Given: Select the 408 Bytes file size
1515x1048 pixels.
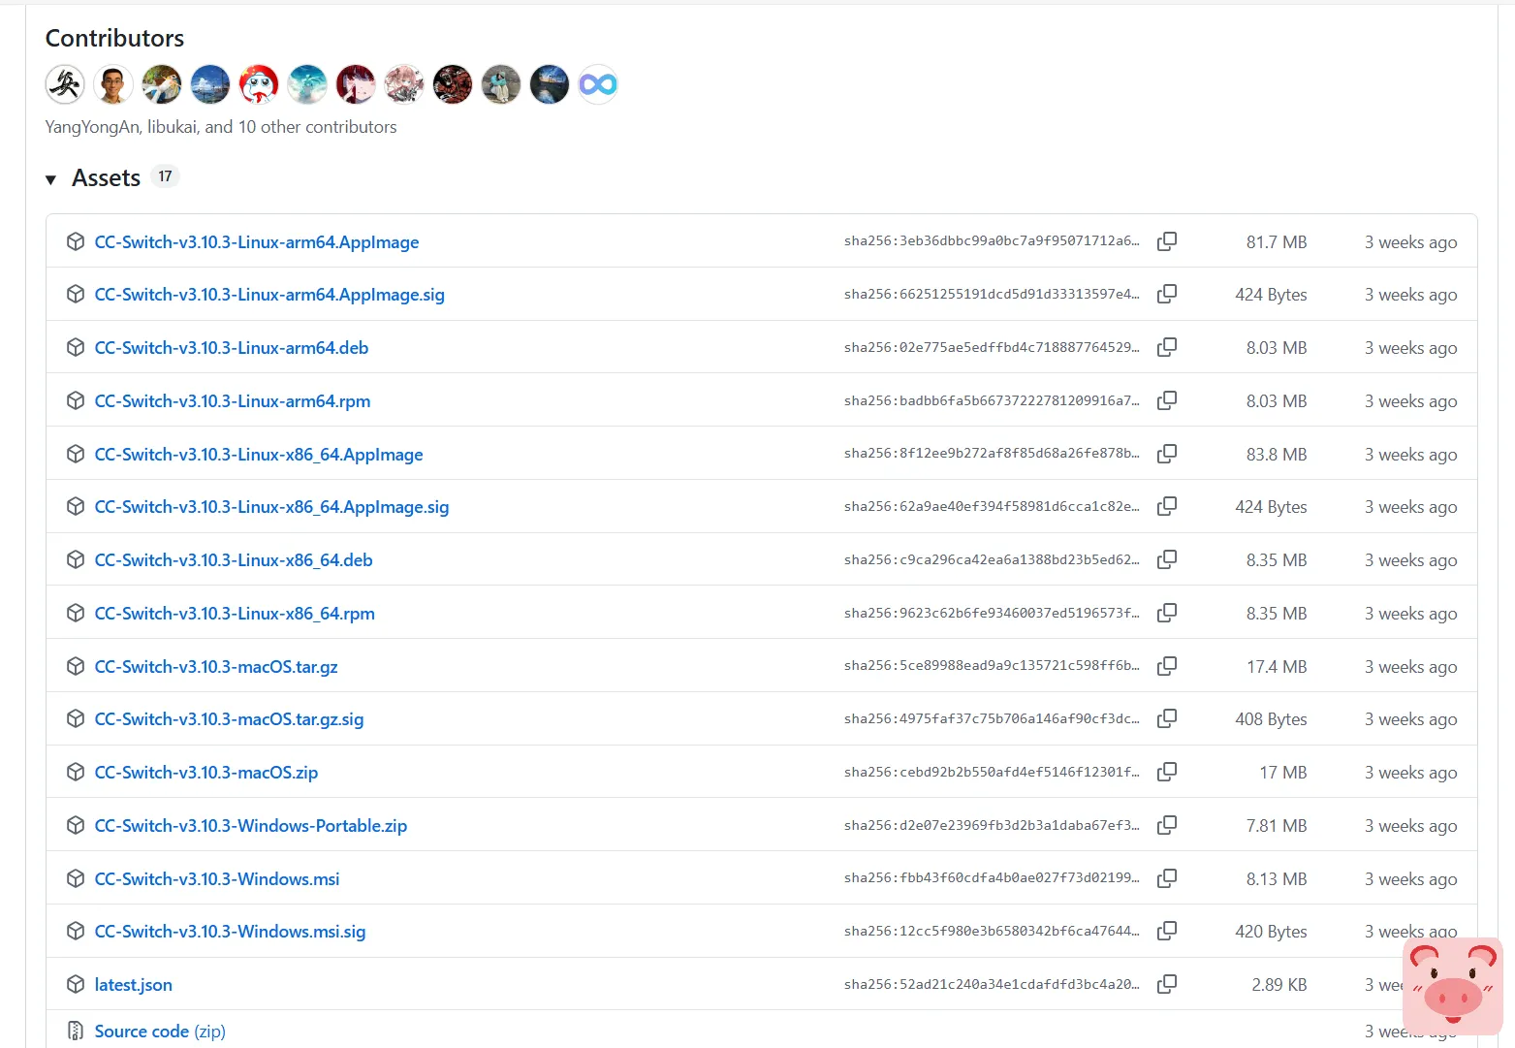Looking at the screenshot, I should [x=1271, y=719].
